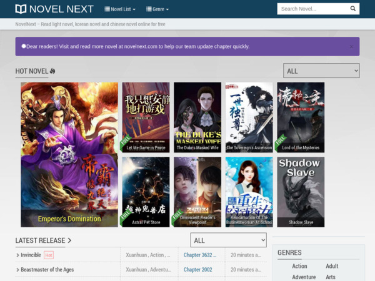Open the Latest Release ALL filter dropdown
Image resolution: width=375 pixels, height=281 pixels.
228,240
